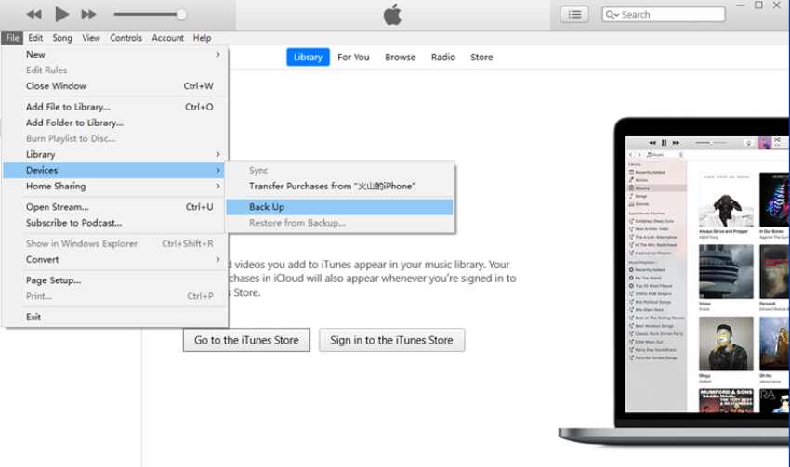Expand the Devices submenu entry
This screenshot has width=790, height=467.
[115, 170]
